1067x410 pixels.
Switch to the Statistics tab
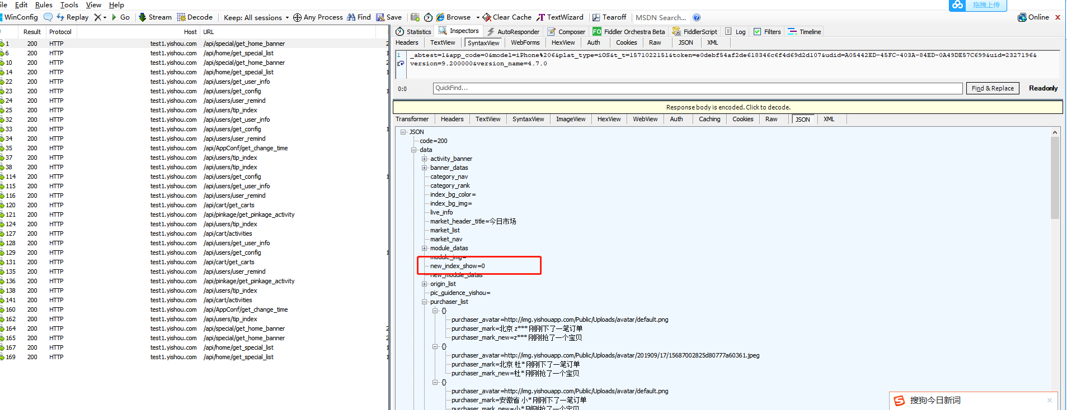coord(413,32)
